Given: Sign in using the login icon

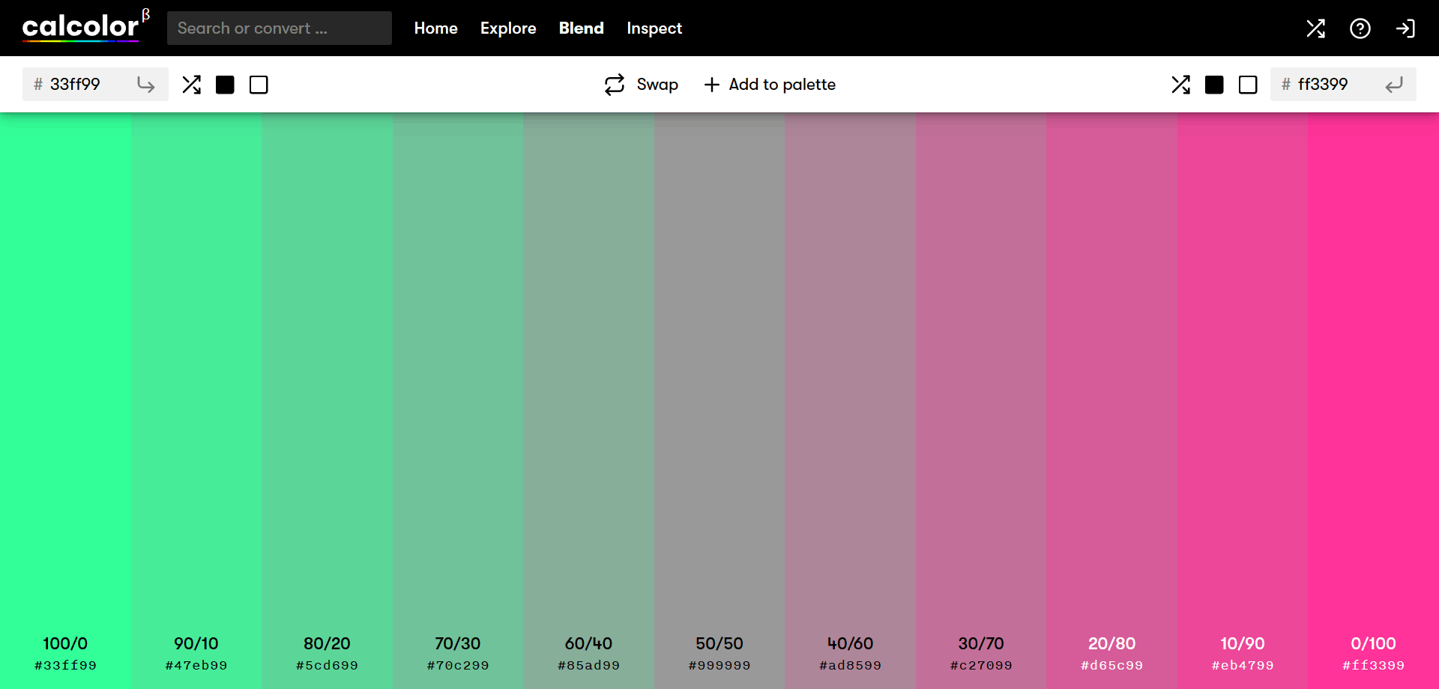Looking at the screenshot, I should click(x=1405, y=28).
